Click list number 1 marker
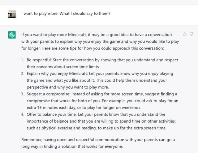Image resolution: width=198 pixels, height=153 pixels. tap(23, 60)
